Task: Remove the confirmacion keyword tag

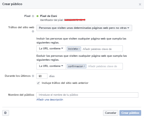Action: coord(84,66)
